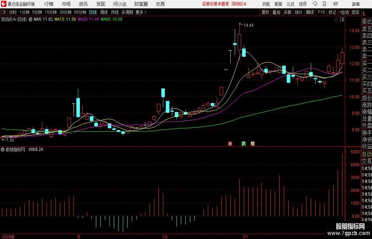
Task: Toggle the left panel icon in period bar
Action: click(4, 12)
